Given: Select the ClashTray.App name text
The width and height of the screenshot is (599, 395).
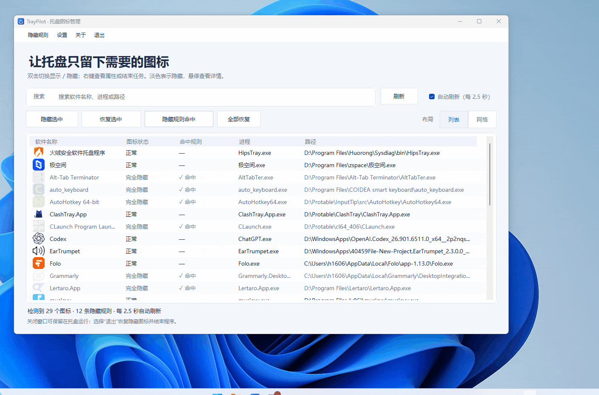Looking at the screenshot, I should tap(68, 214).
